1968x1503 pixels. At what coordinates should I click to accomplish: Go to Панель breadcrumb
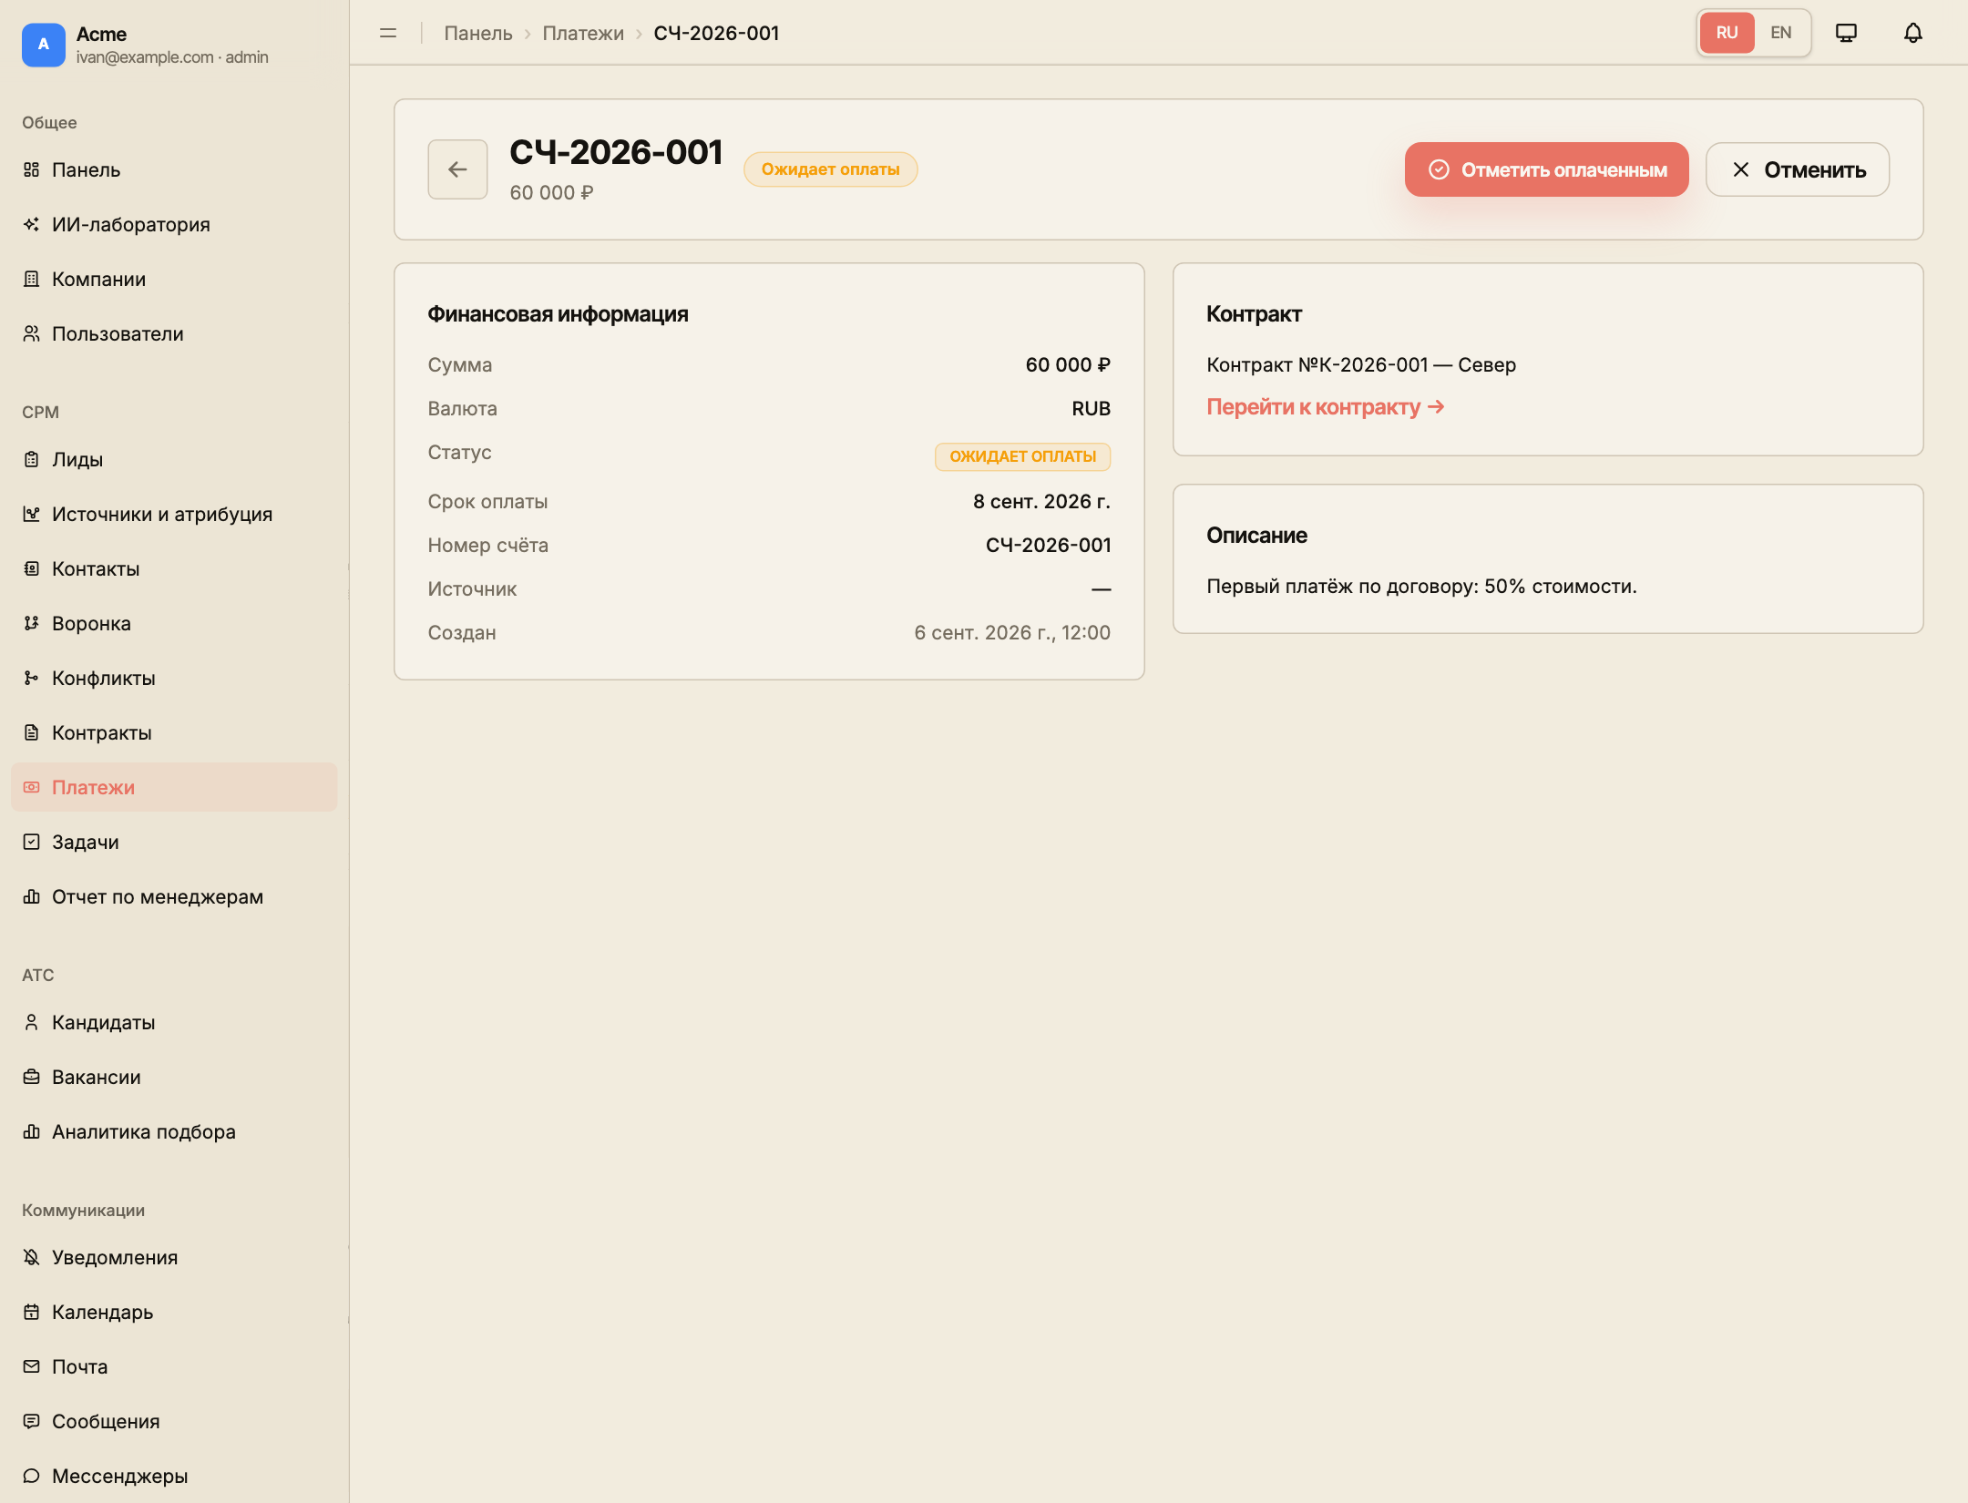click(x=478, y=33)
